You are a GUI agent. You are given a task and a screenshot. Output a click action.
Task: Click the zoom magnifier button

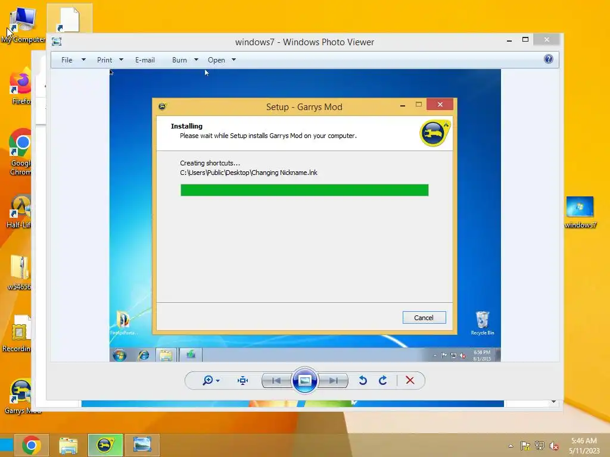pyautogui.click(x=207, y=380)
